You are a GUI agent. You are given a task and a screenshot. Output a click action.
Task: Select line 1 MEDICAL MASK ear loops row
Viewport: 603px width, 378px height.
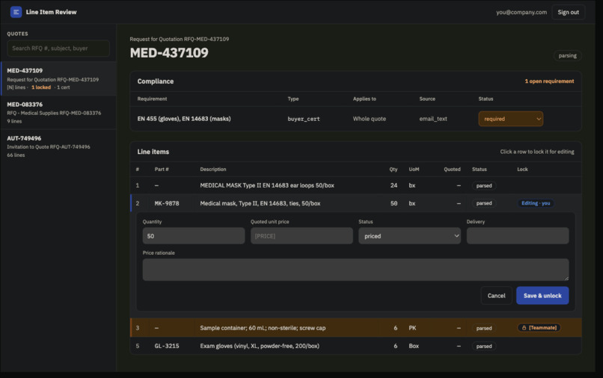pos(355,185)
